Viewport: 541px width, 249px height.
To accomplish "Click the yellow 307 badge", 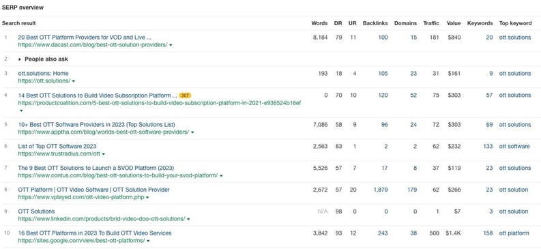I will pyautogui.click(x=185, y=96).
